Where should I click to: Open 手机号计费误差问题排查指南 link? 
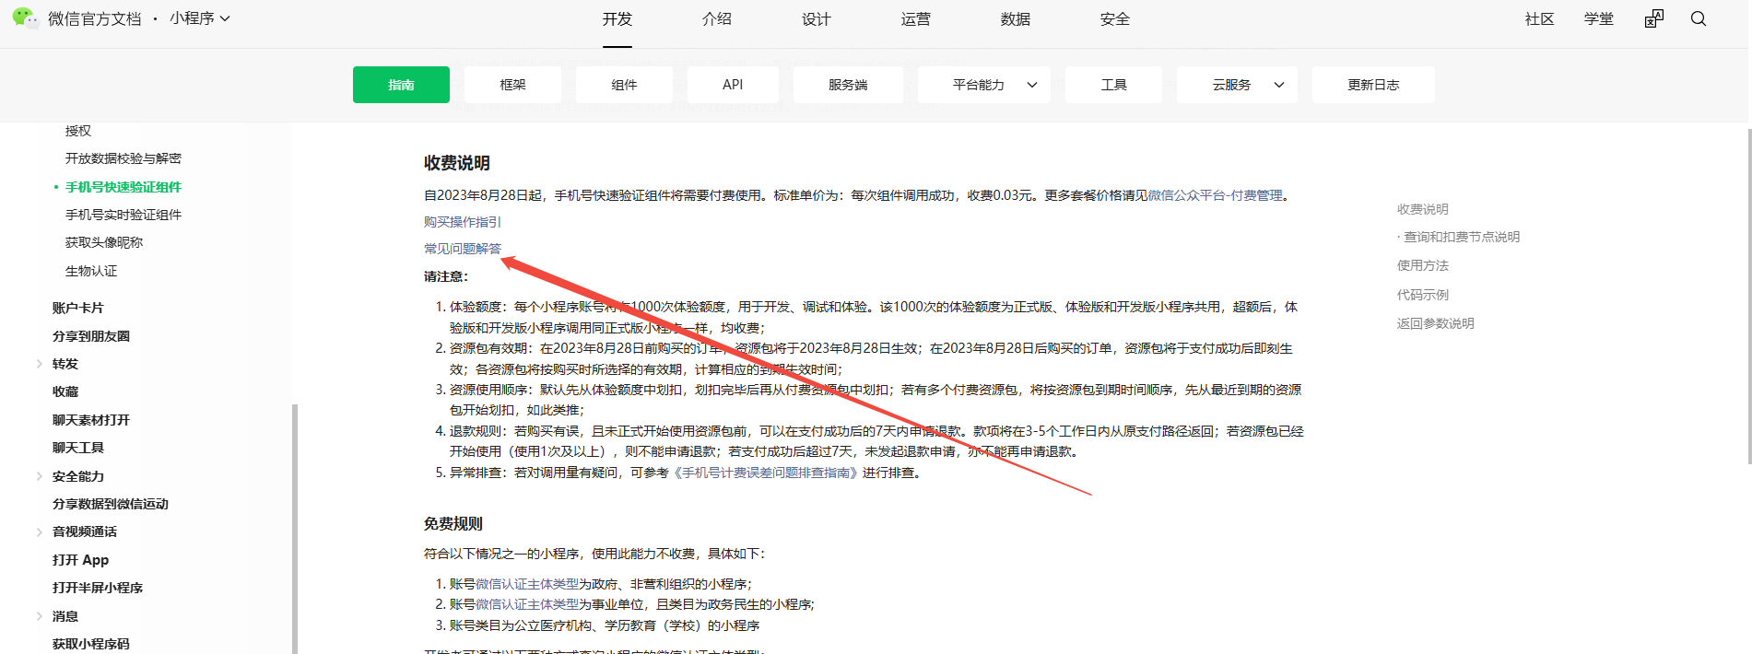(x=765, y=473)
